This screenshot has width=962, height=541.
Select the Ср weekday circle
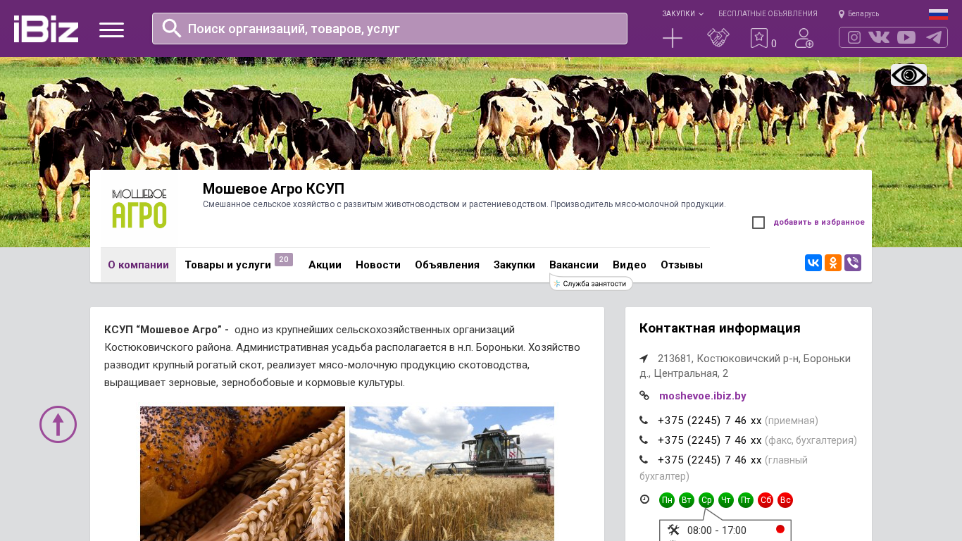tap(706, 500)
